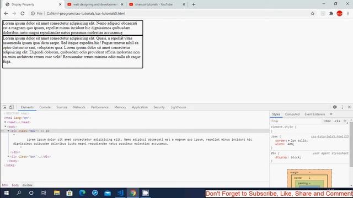353x198 pixels.
Task: Select the Styles sidebar tab
Action: pyautogui.click(x=276, y=114)
